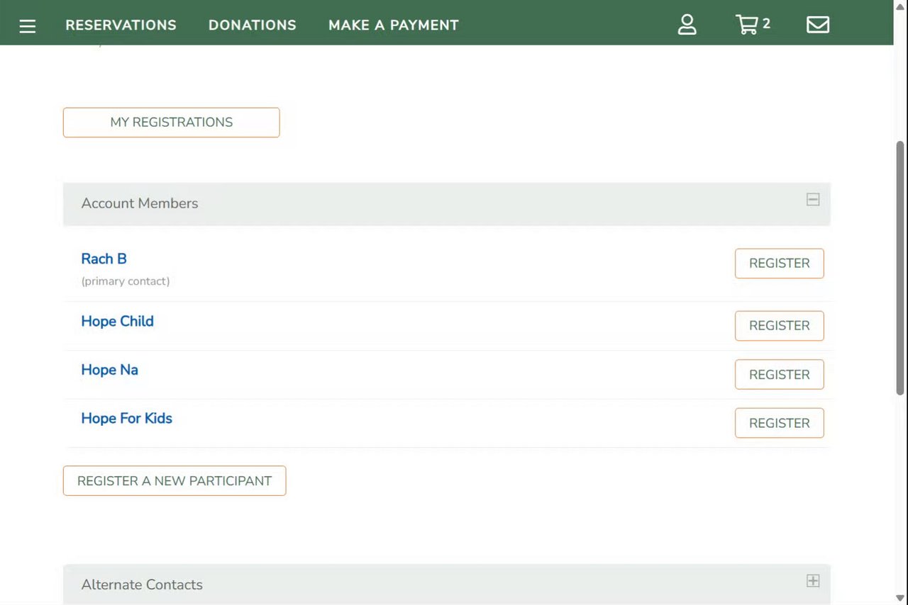
Task: Open the hamburger navigation menu
Action: 28,26
